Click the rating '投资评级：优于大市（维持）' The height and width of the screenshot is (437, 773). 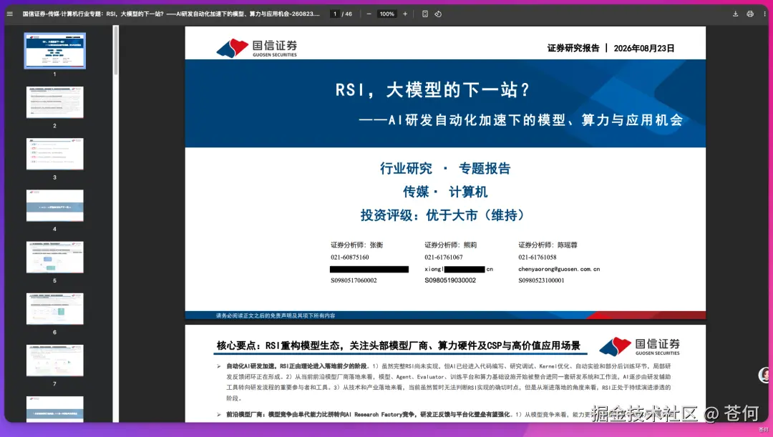pos(443,215)
